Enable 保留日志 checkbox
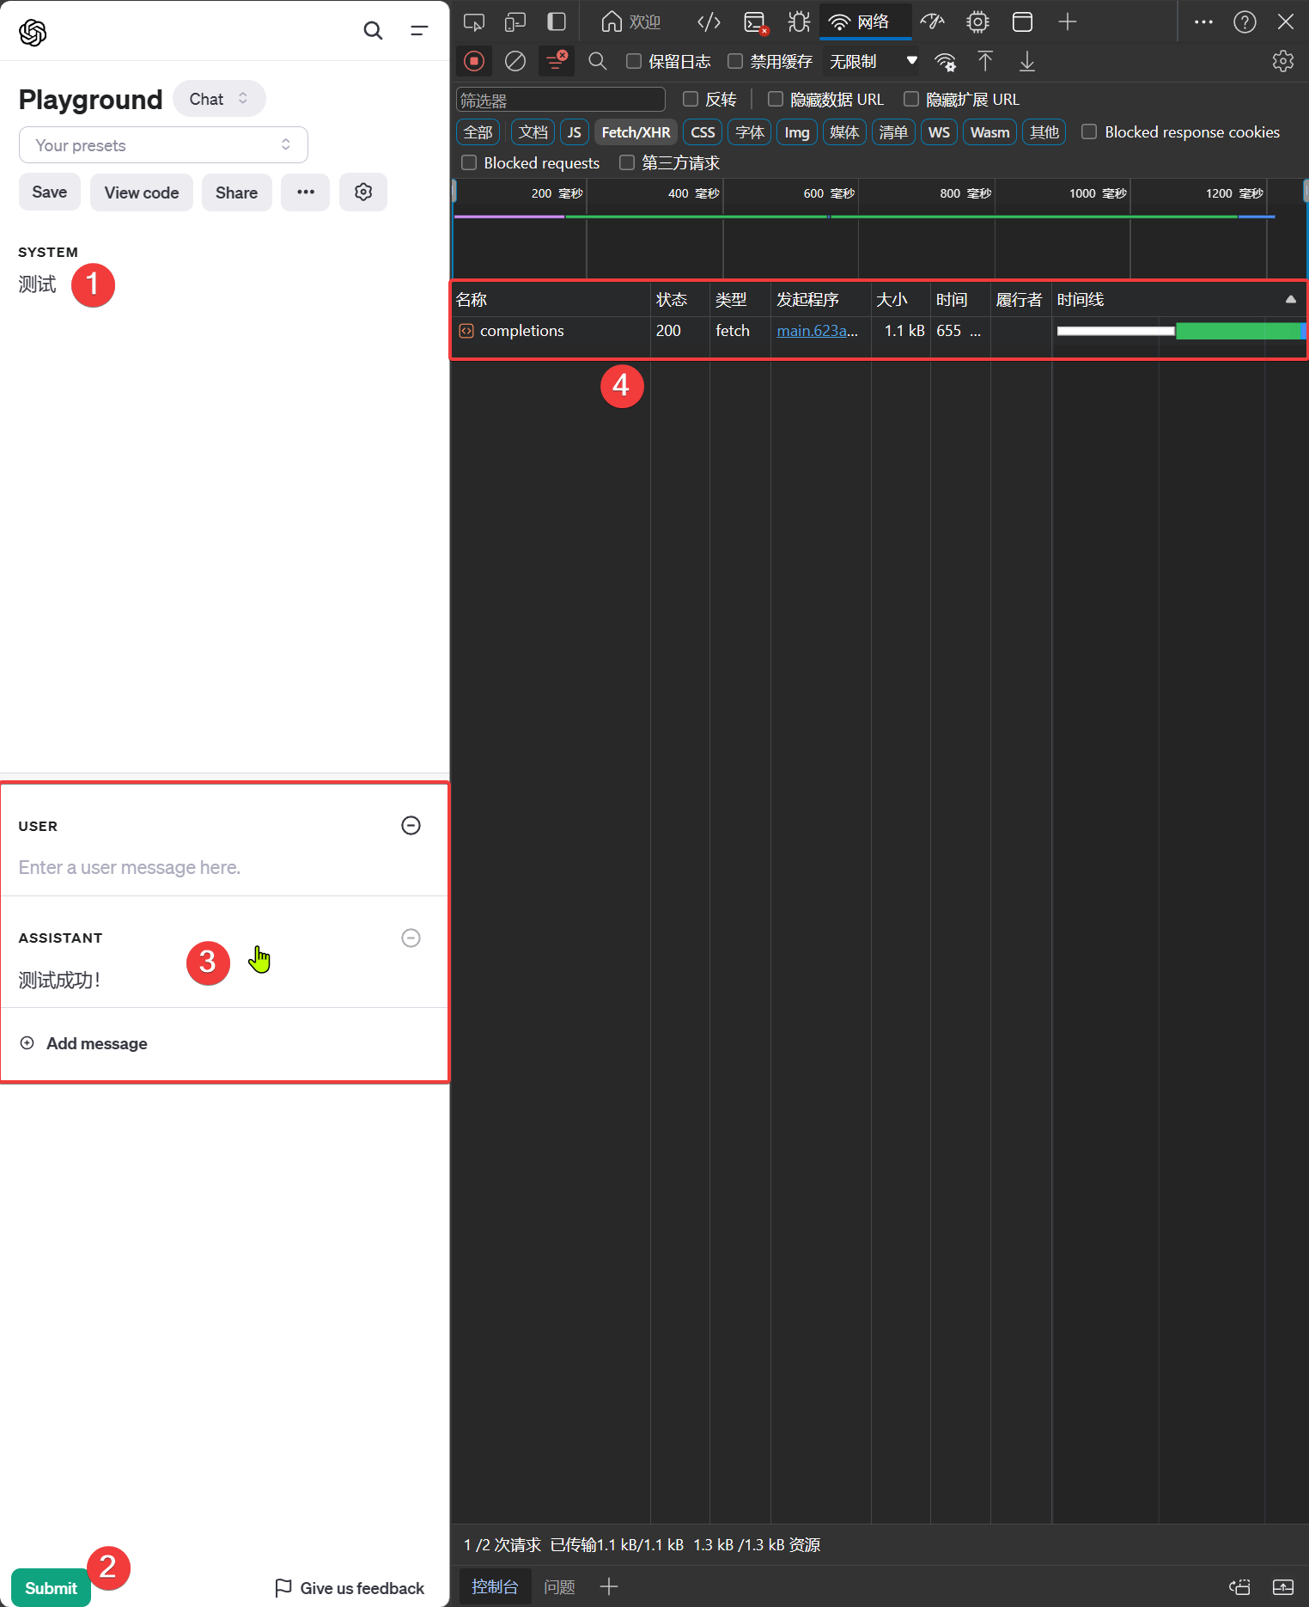Image resolution: width=1309 pixels, height=1607 pixels. (634, 61)
